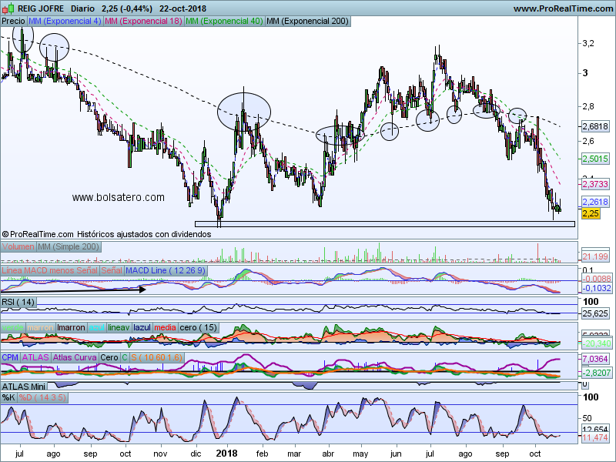Click the 2,6818 EMA 200 price tag
616x462 pixels.
pos(595,126)
